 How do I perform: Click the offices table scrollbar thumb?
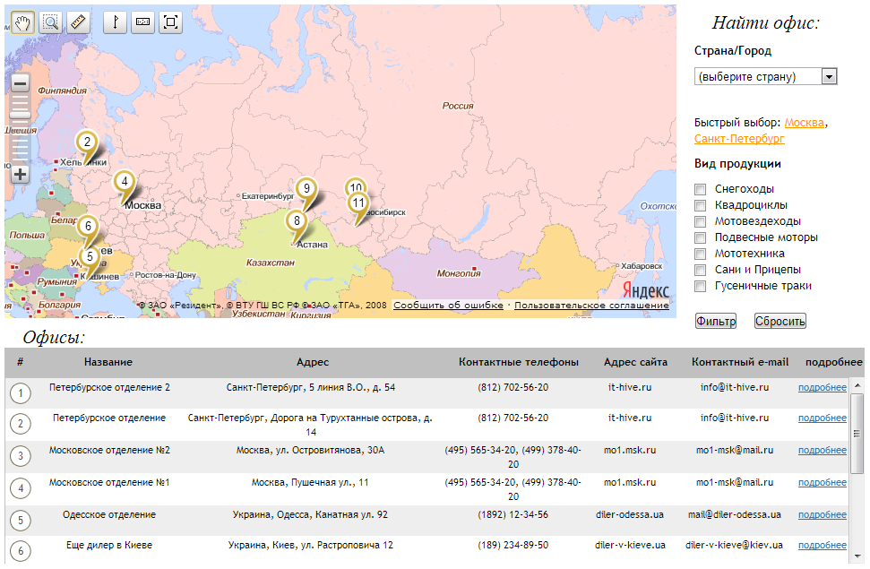point(857,433)
